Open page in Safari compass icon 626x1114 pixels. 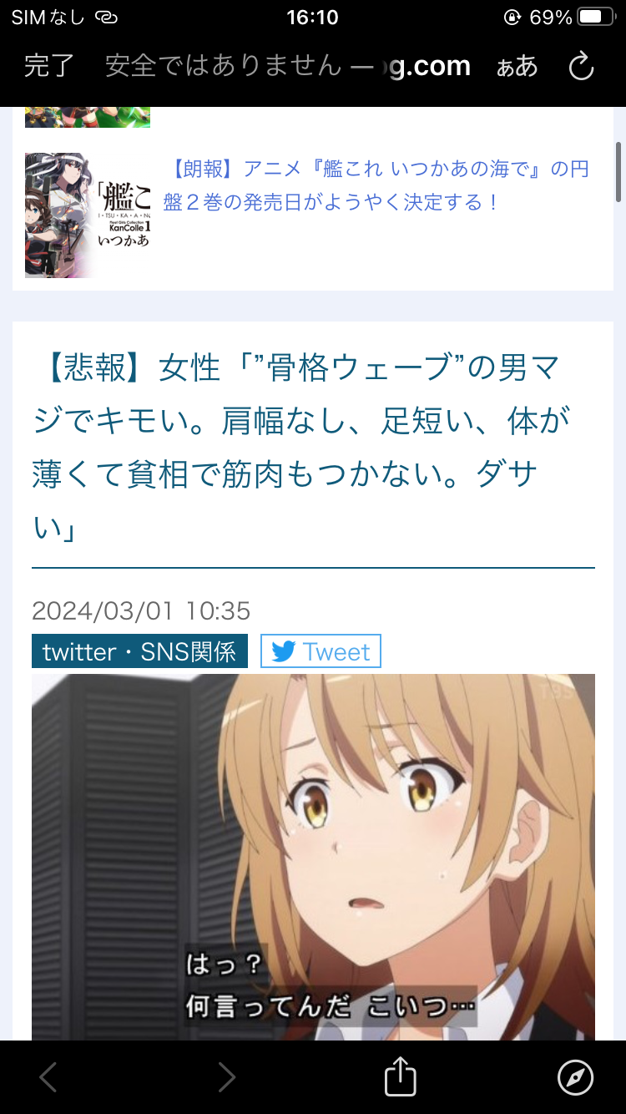tap(575, 1077)
